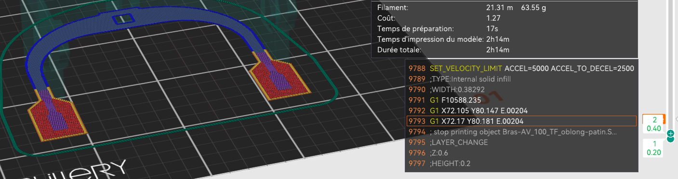Click Temps d'impression du modèle label

(430, 39)
